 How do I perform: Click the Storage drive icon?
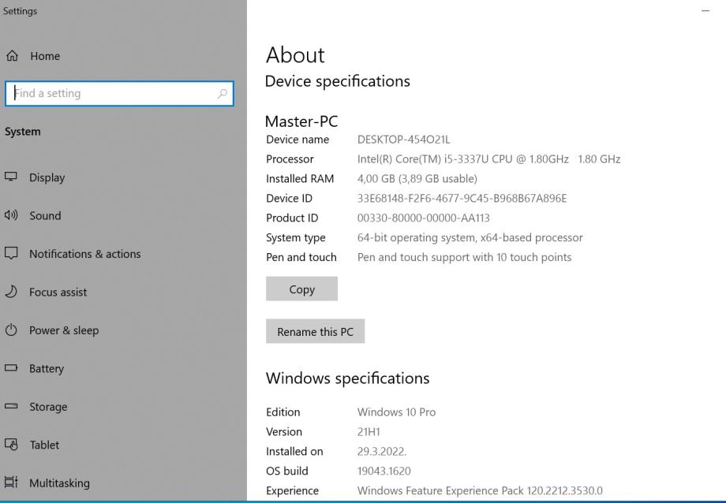[11, 407]
